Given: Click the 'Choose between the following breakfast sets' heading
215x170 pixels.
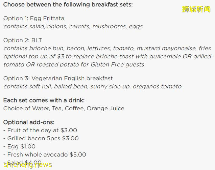Looking at the screenshot, I should (68, 5).
